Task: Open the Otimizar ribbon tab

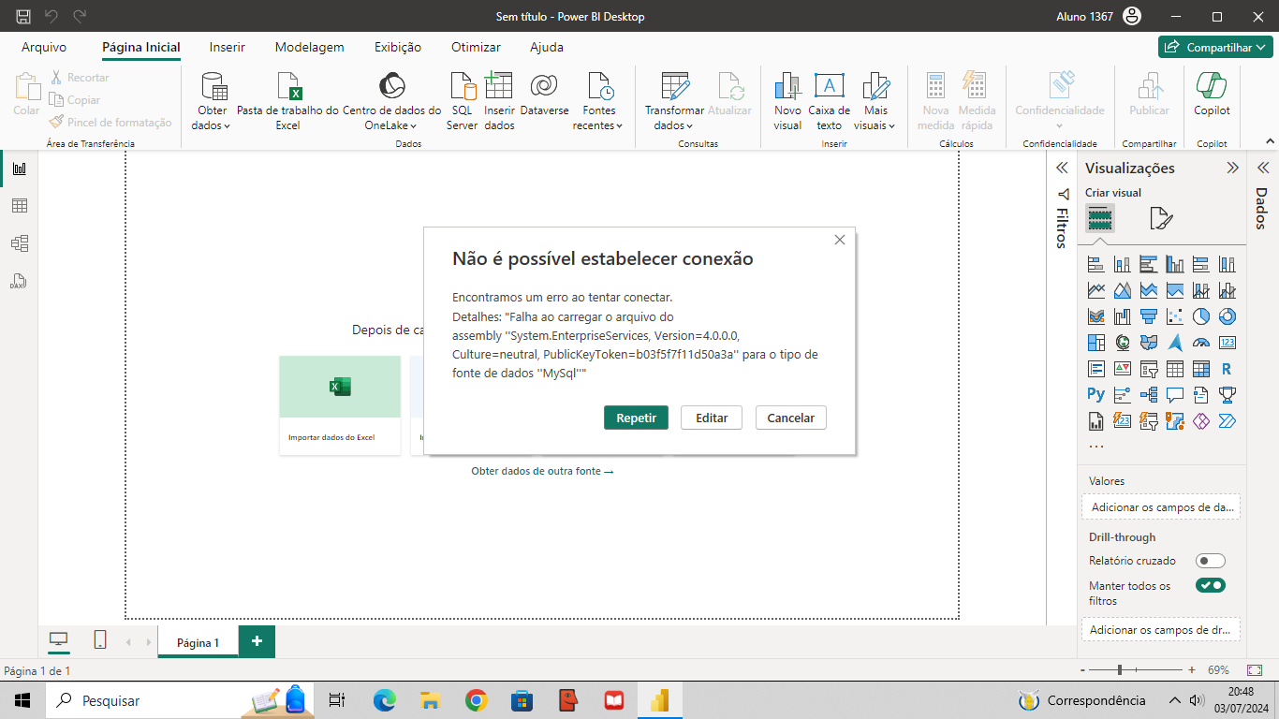Action: (x=476, y=47)
